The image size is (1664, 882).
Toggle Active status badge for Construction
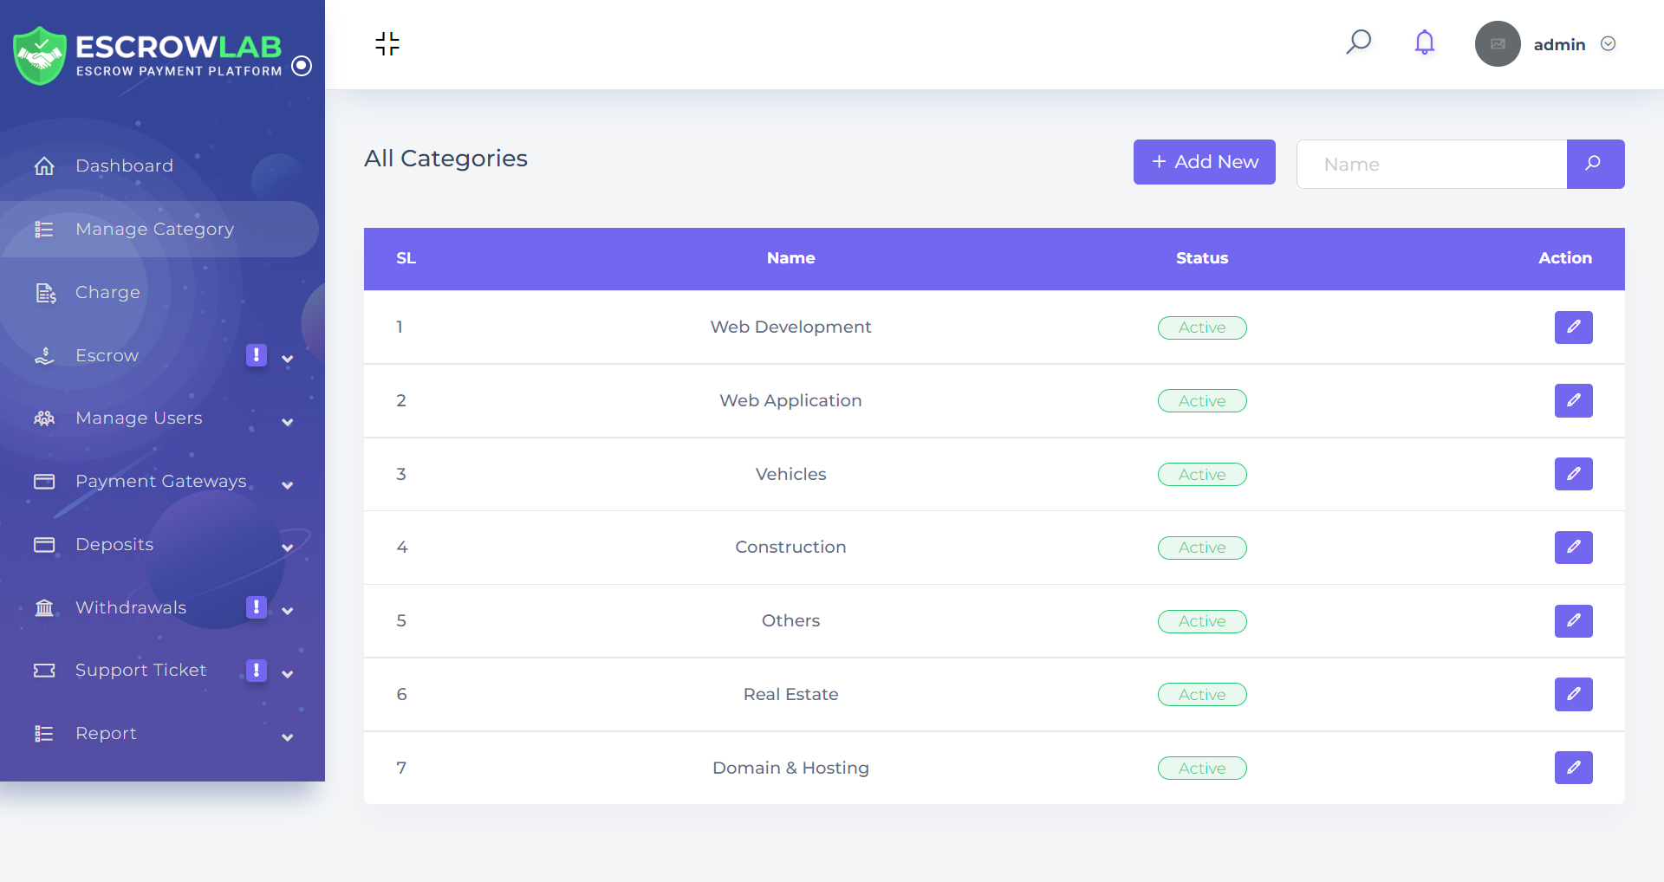1202,548
